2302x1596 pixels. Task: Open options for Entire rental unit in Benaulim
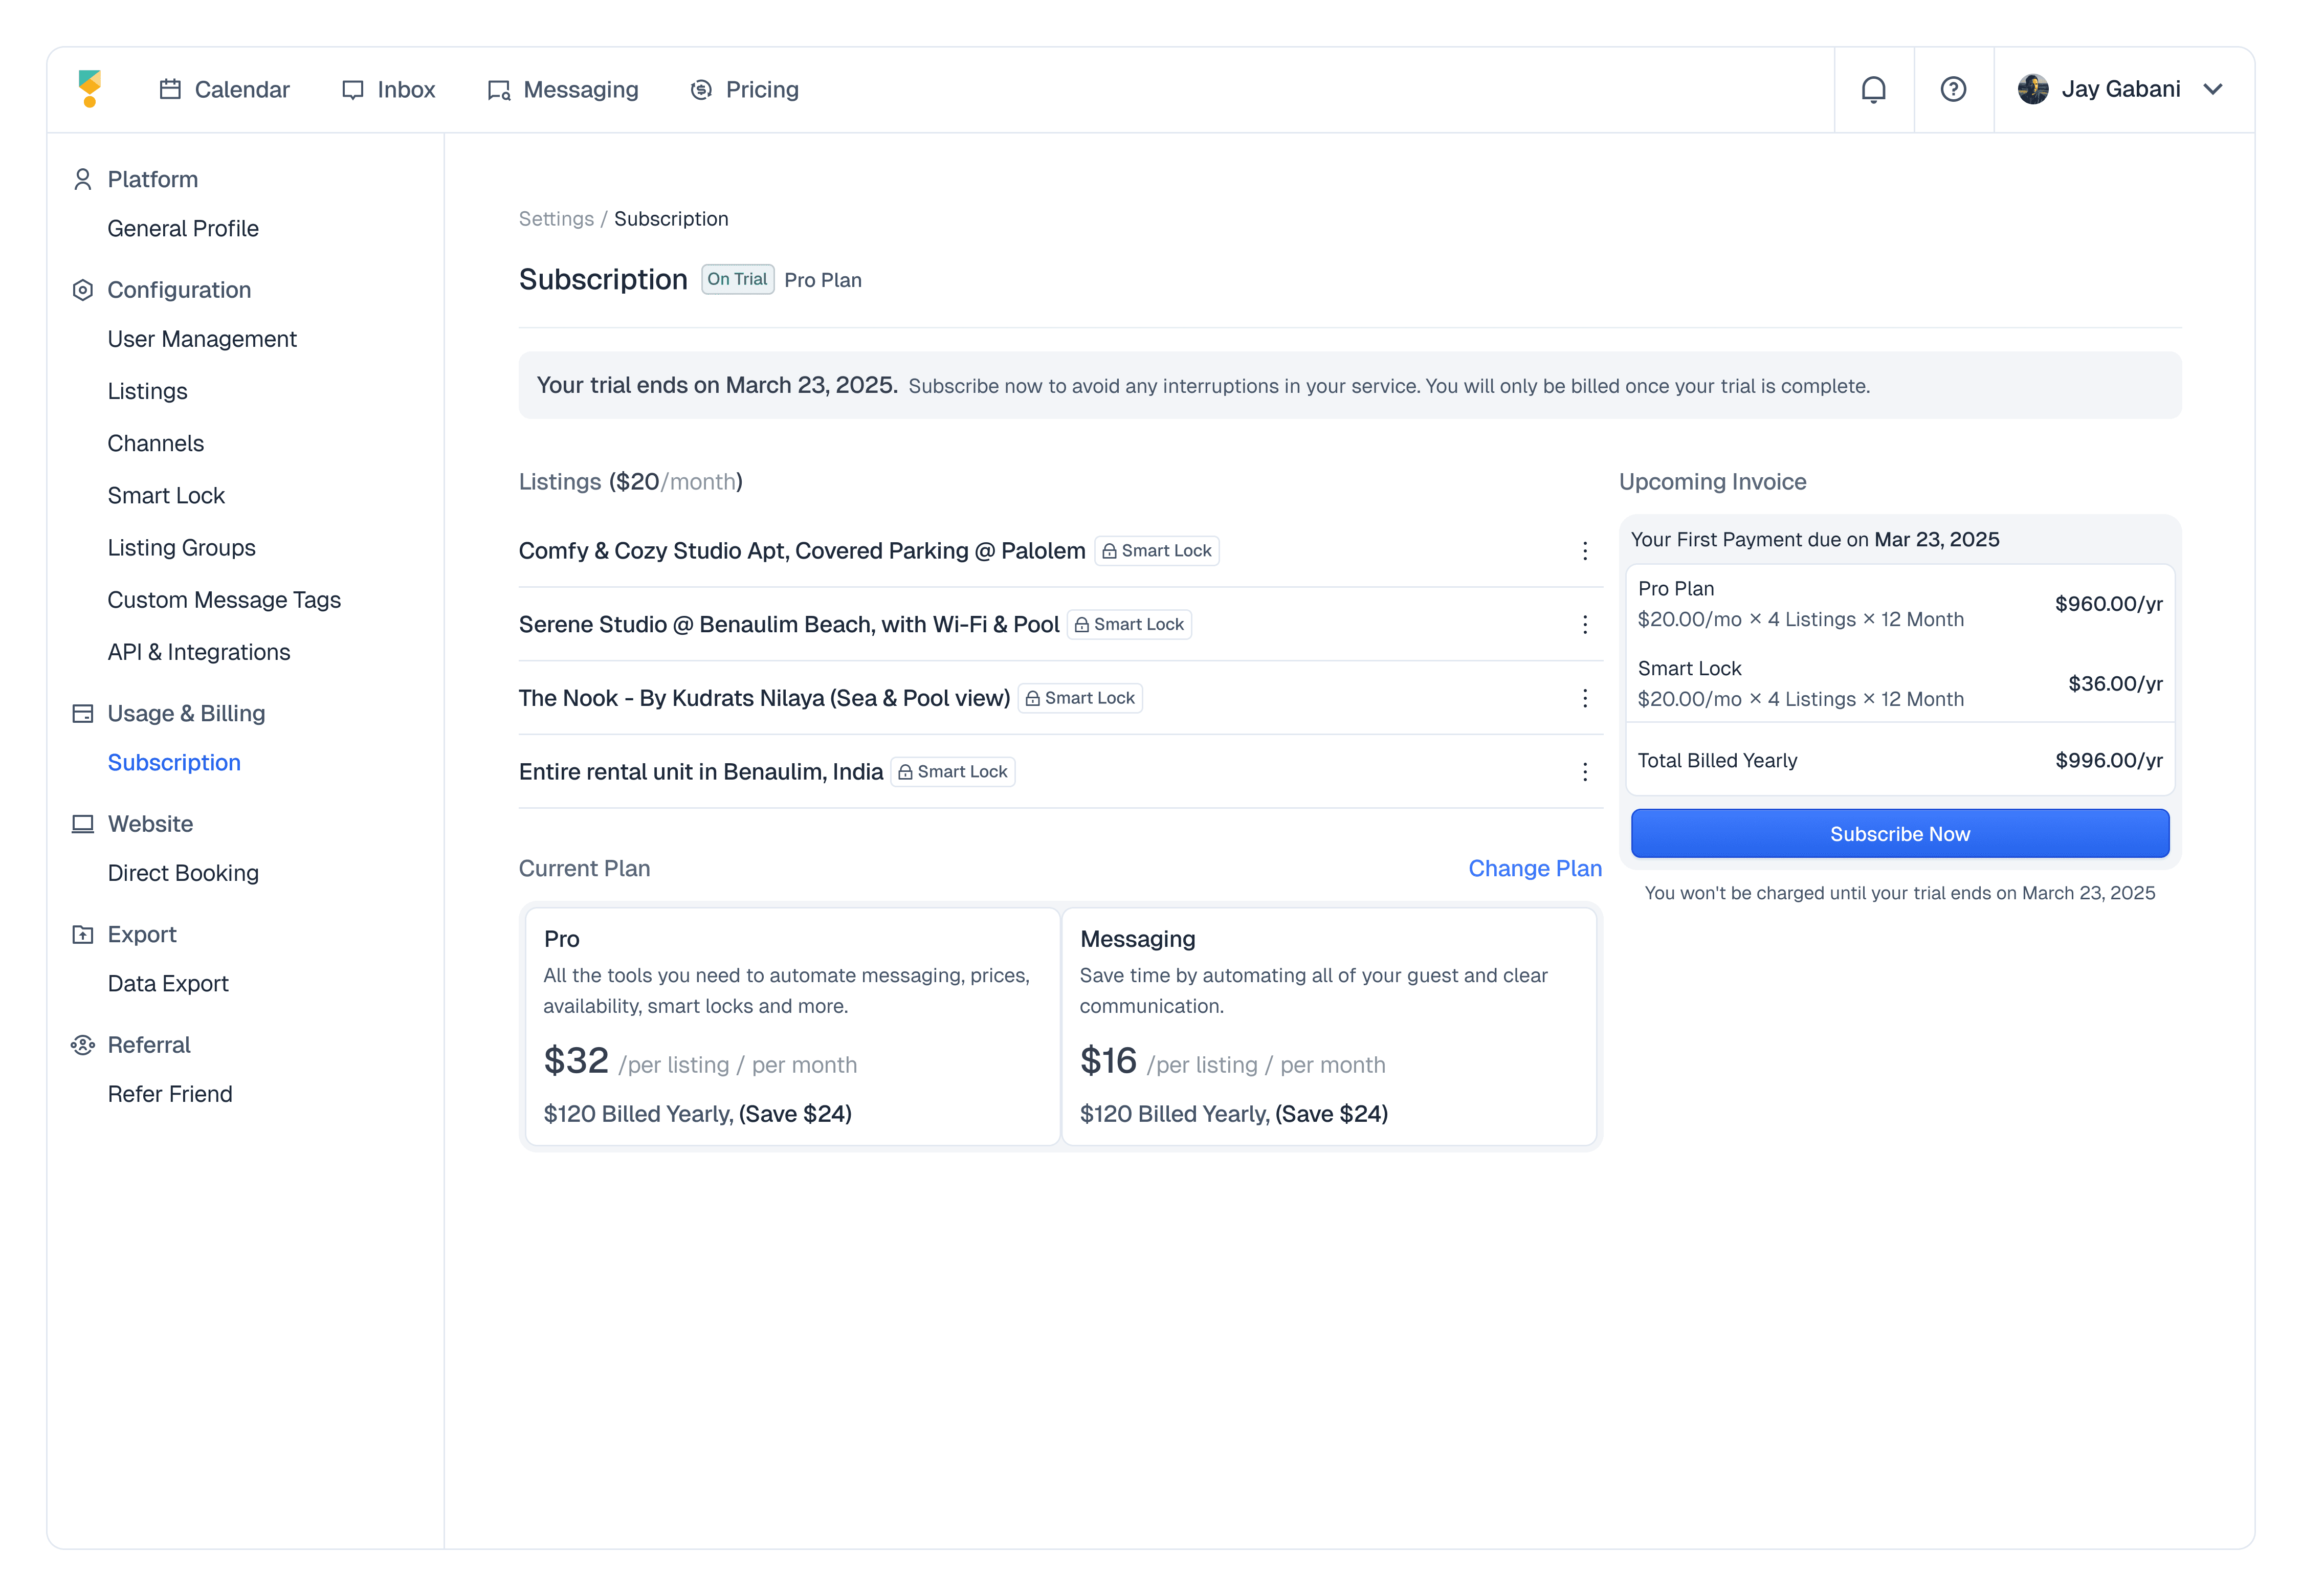(1584, 772)
